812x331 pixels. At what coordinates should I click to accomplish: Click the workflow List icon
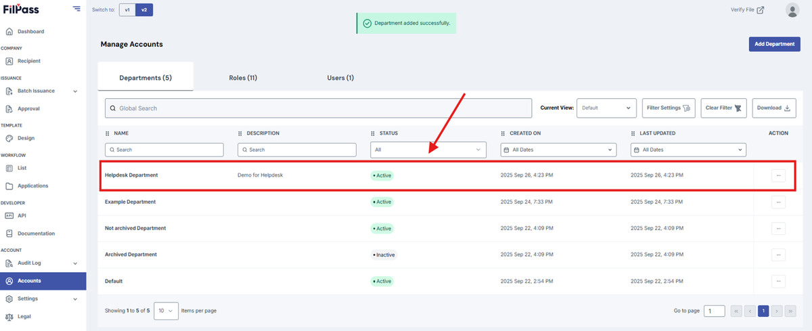point(9,168)
